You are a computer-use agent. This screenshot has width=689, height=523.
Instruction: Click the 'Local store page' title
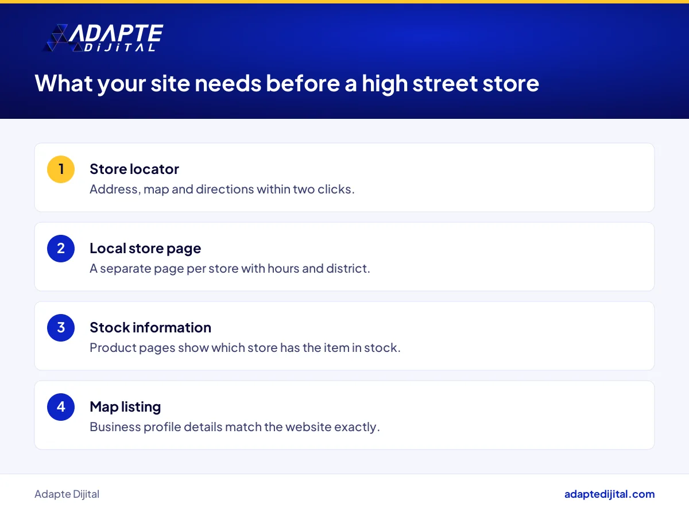coord(145,249)
